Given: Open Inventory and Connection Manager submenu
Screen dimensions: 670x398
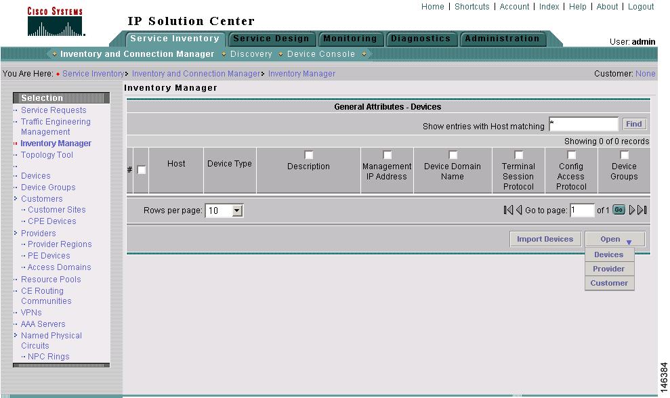Looking at the screenshot, I should (137, 54).
